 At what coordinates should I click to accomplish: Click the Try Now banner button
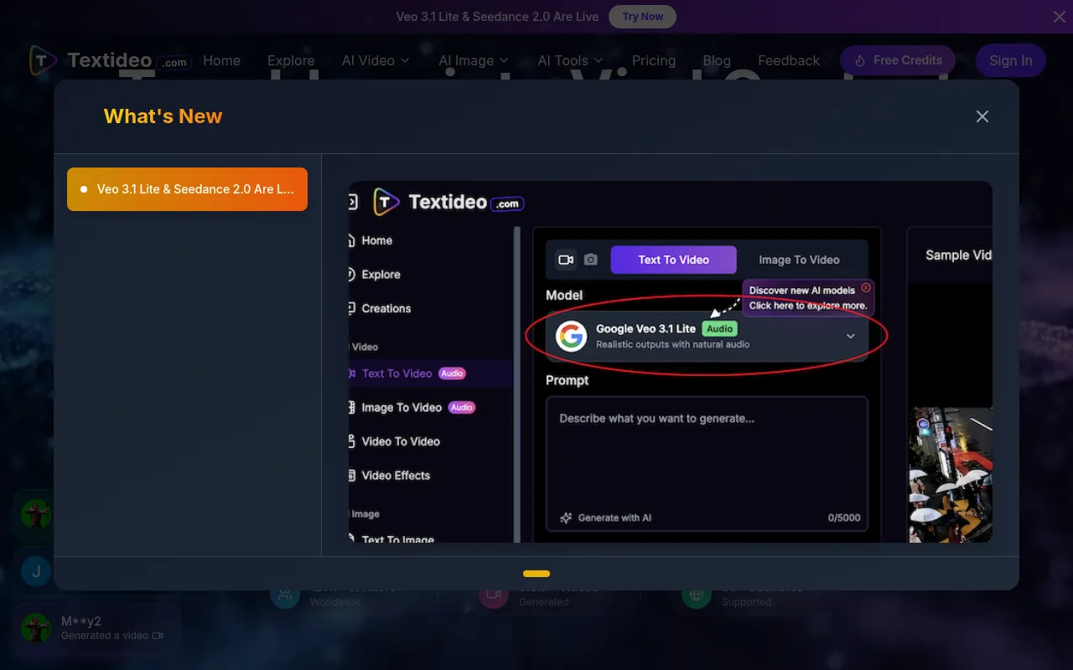pos(642,17)
